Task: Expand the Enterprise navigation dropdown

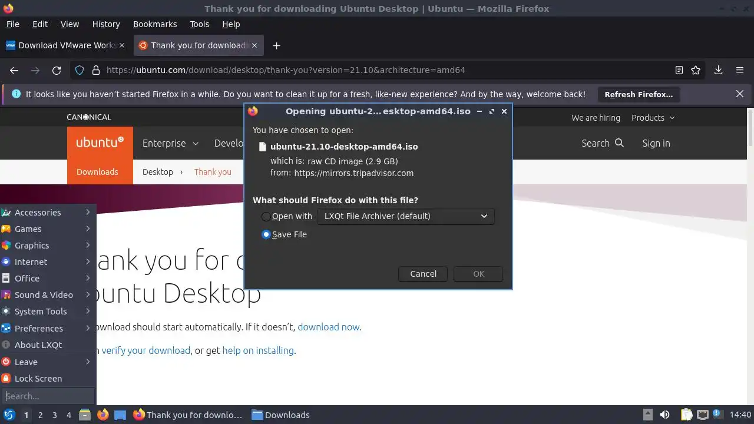Action: (170, 143)
